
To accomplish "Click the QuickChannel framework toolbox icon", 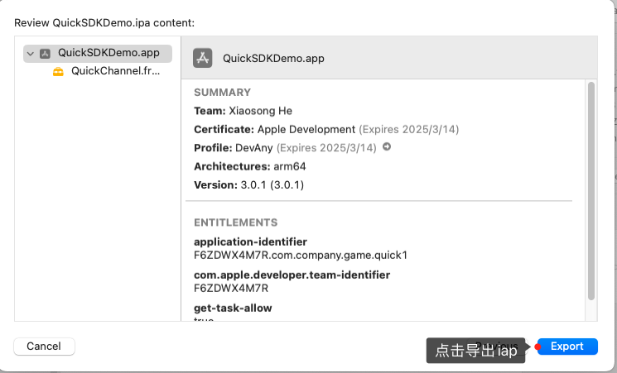I will [58, 71].
